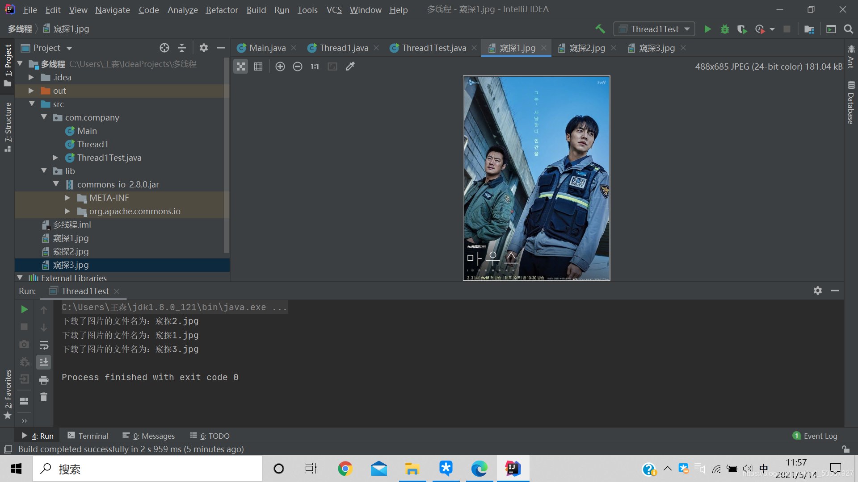Viewport: 858px width, 482px height.
Task: Click the Build project hammer icon
Action: pyautogui.click(x=600, y=29)
